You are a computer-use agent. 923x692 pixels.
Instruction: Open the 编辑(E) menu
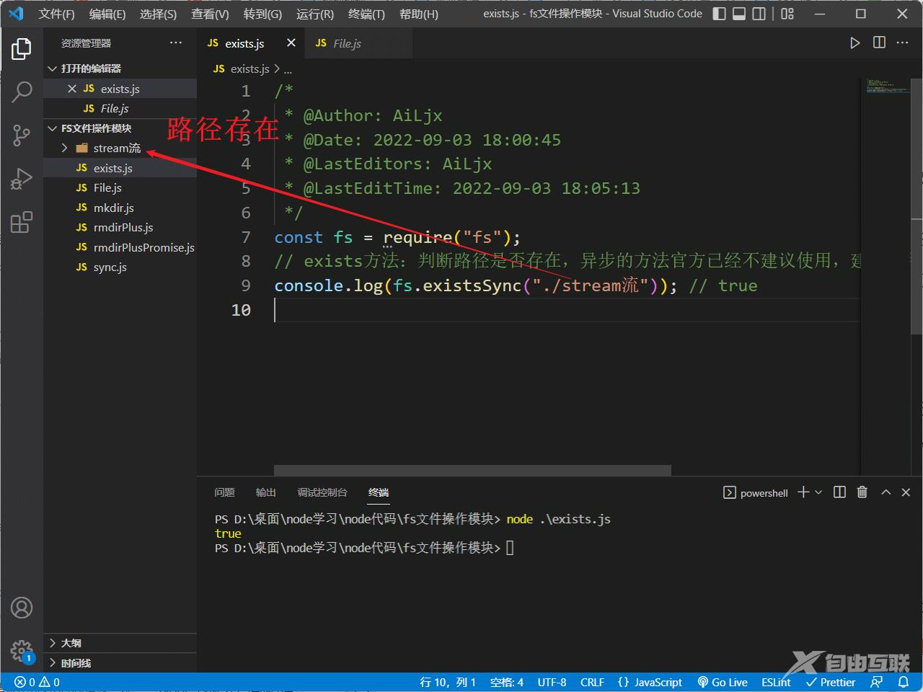107,14
